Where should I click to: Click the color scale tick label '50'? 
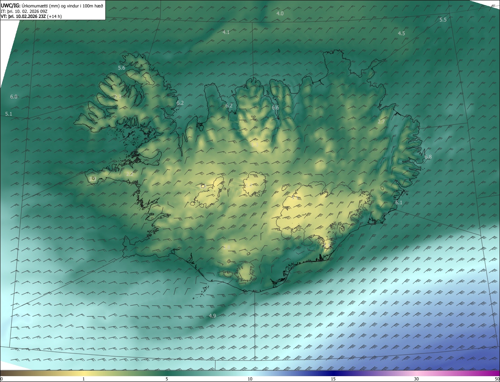click(497, 379)
